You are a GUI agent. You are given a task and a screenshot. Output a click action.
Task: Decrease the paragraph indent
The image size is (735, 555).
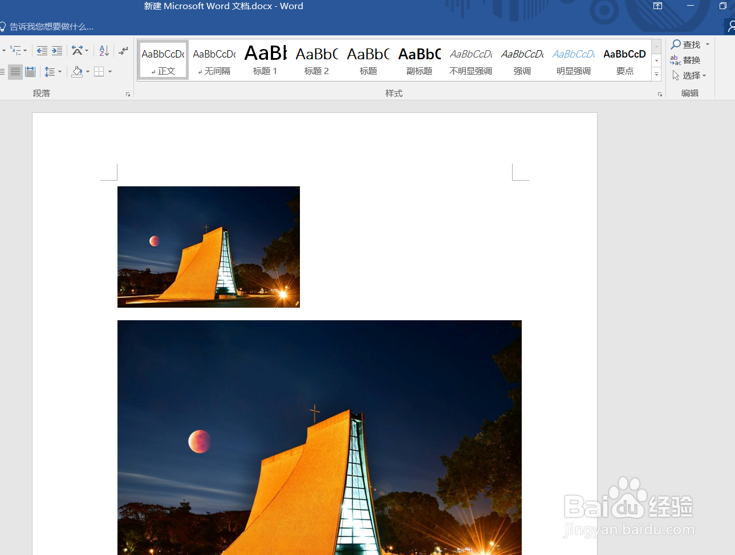click(42, 51)
